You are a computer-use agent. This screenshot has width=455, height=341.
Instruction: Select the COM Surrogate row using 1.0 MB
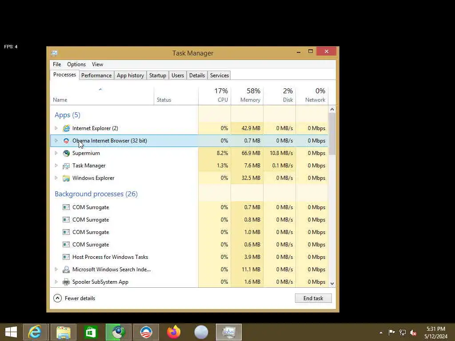point(189,232)
